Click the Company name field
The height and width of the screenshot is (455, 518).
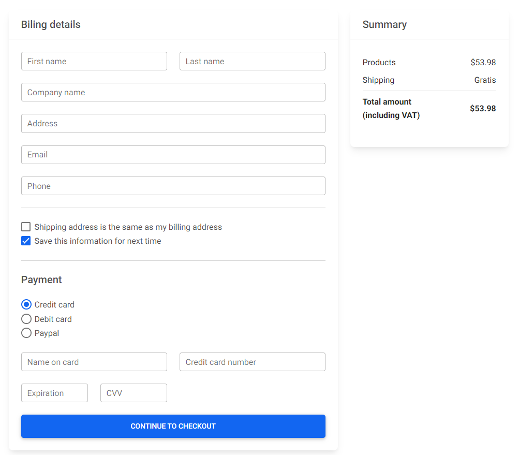[x=173, y=92]
